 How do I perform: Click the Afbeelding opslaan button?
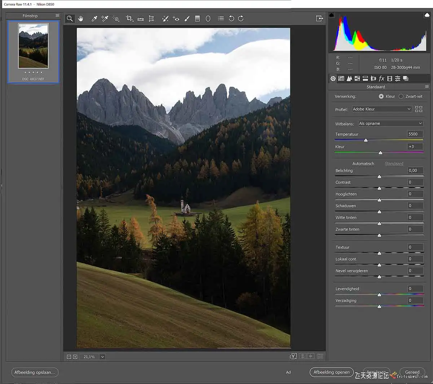pos(35,372)
